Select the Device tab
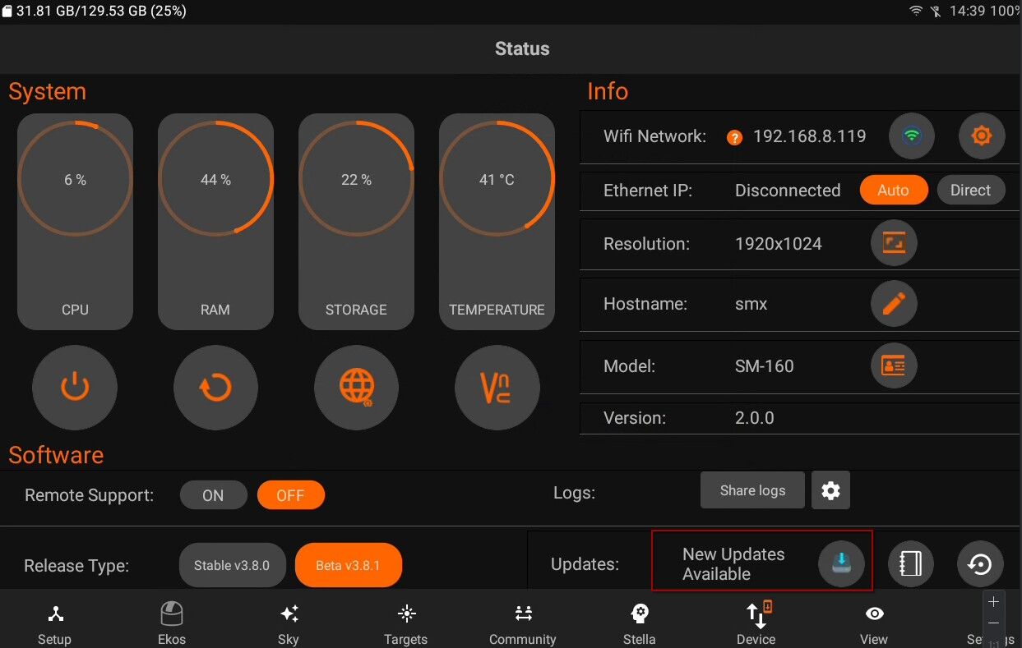 pyautogui.click(x=756, y=624)
